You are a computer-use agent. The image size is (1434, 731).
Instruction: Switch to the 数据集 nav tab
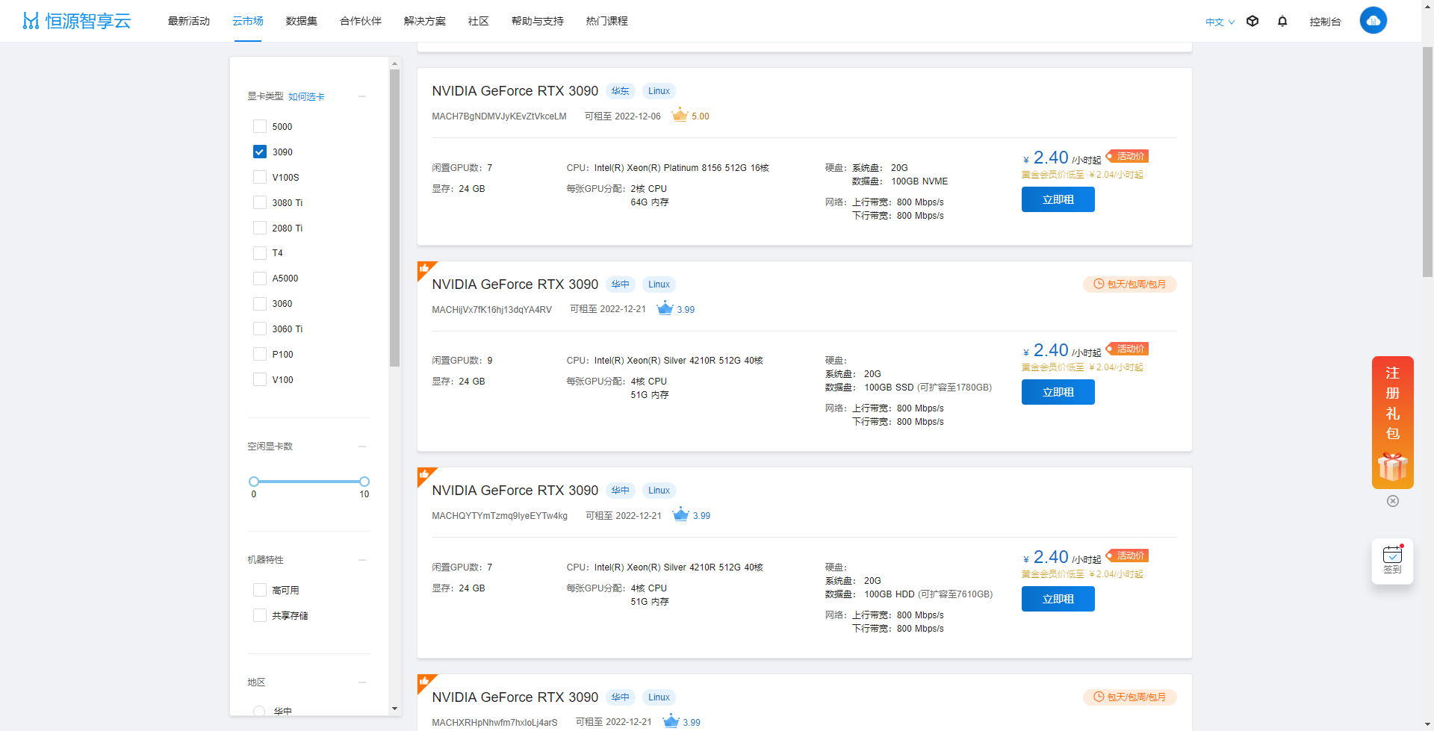(301, 21)
